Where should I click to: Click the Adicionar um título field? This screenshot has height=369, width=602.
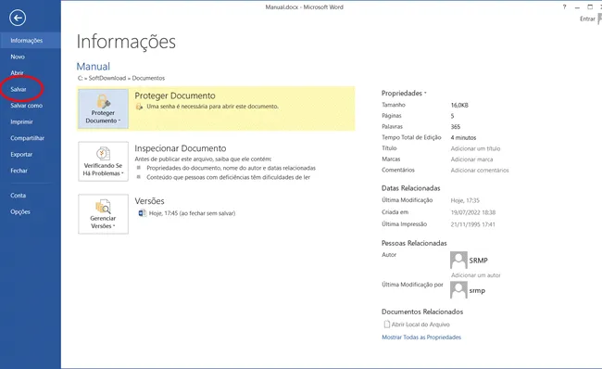(x=475, y=148)
